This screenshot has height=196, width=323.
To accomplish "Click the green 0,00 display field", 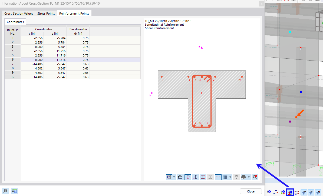I will pos(14,191).
